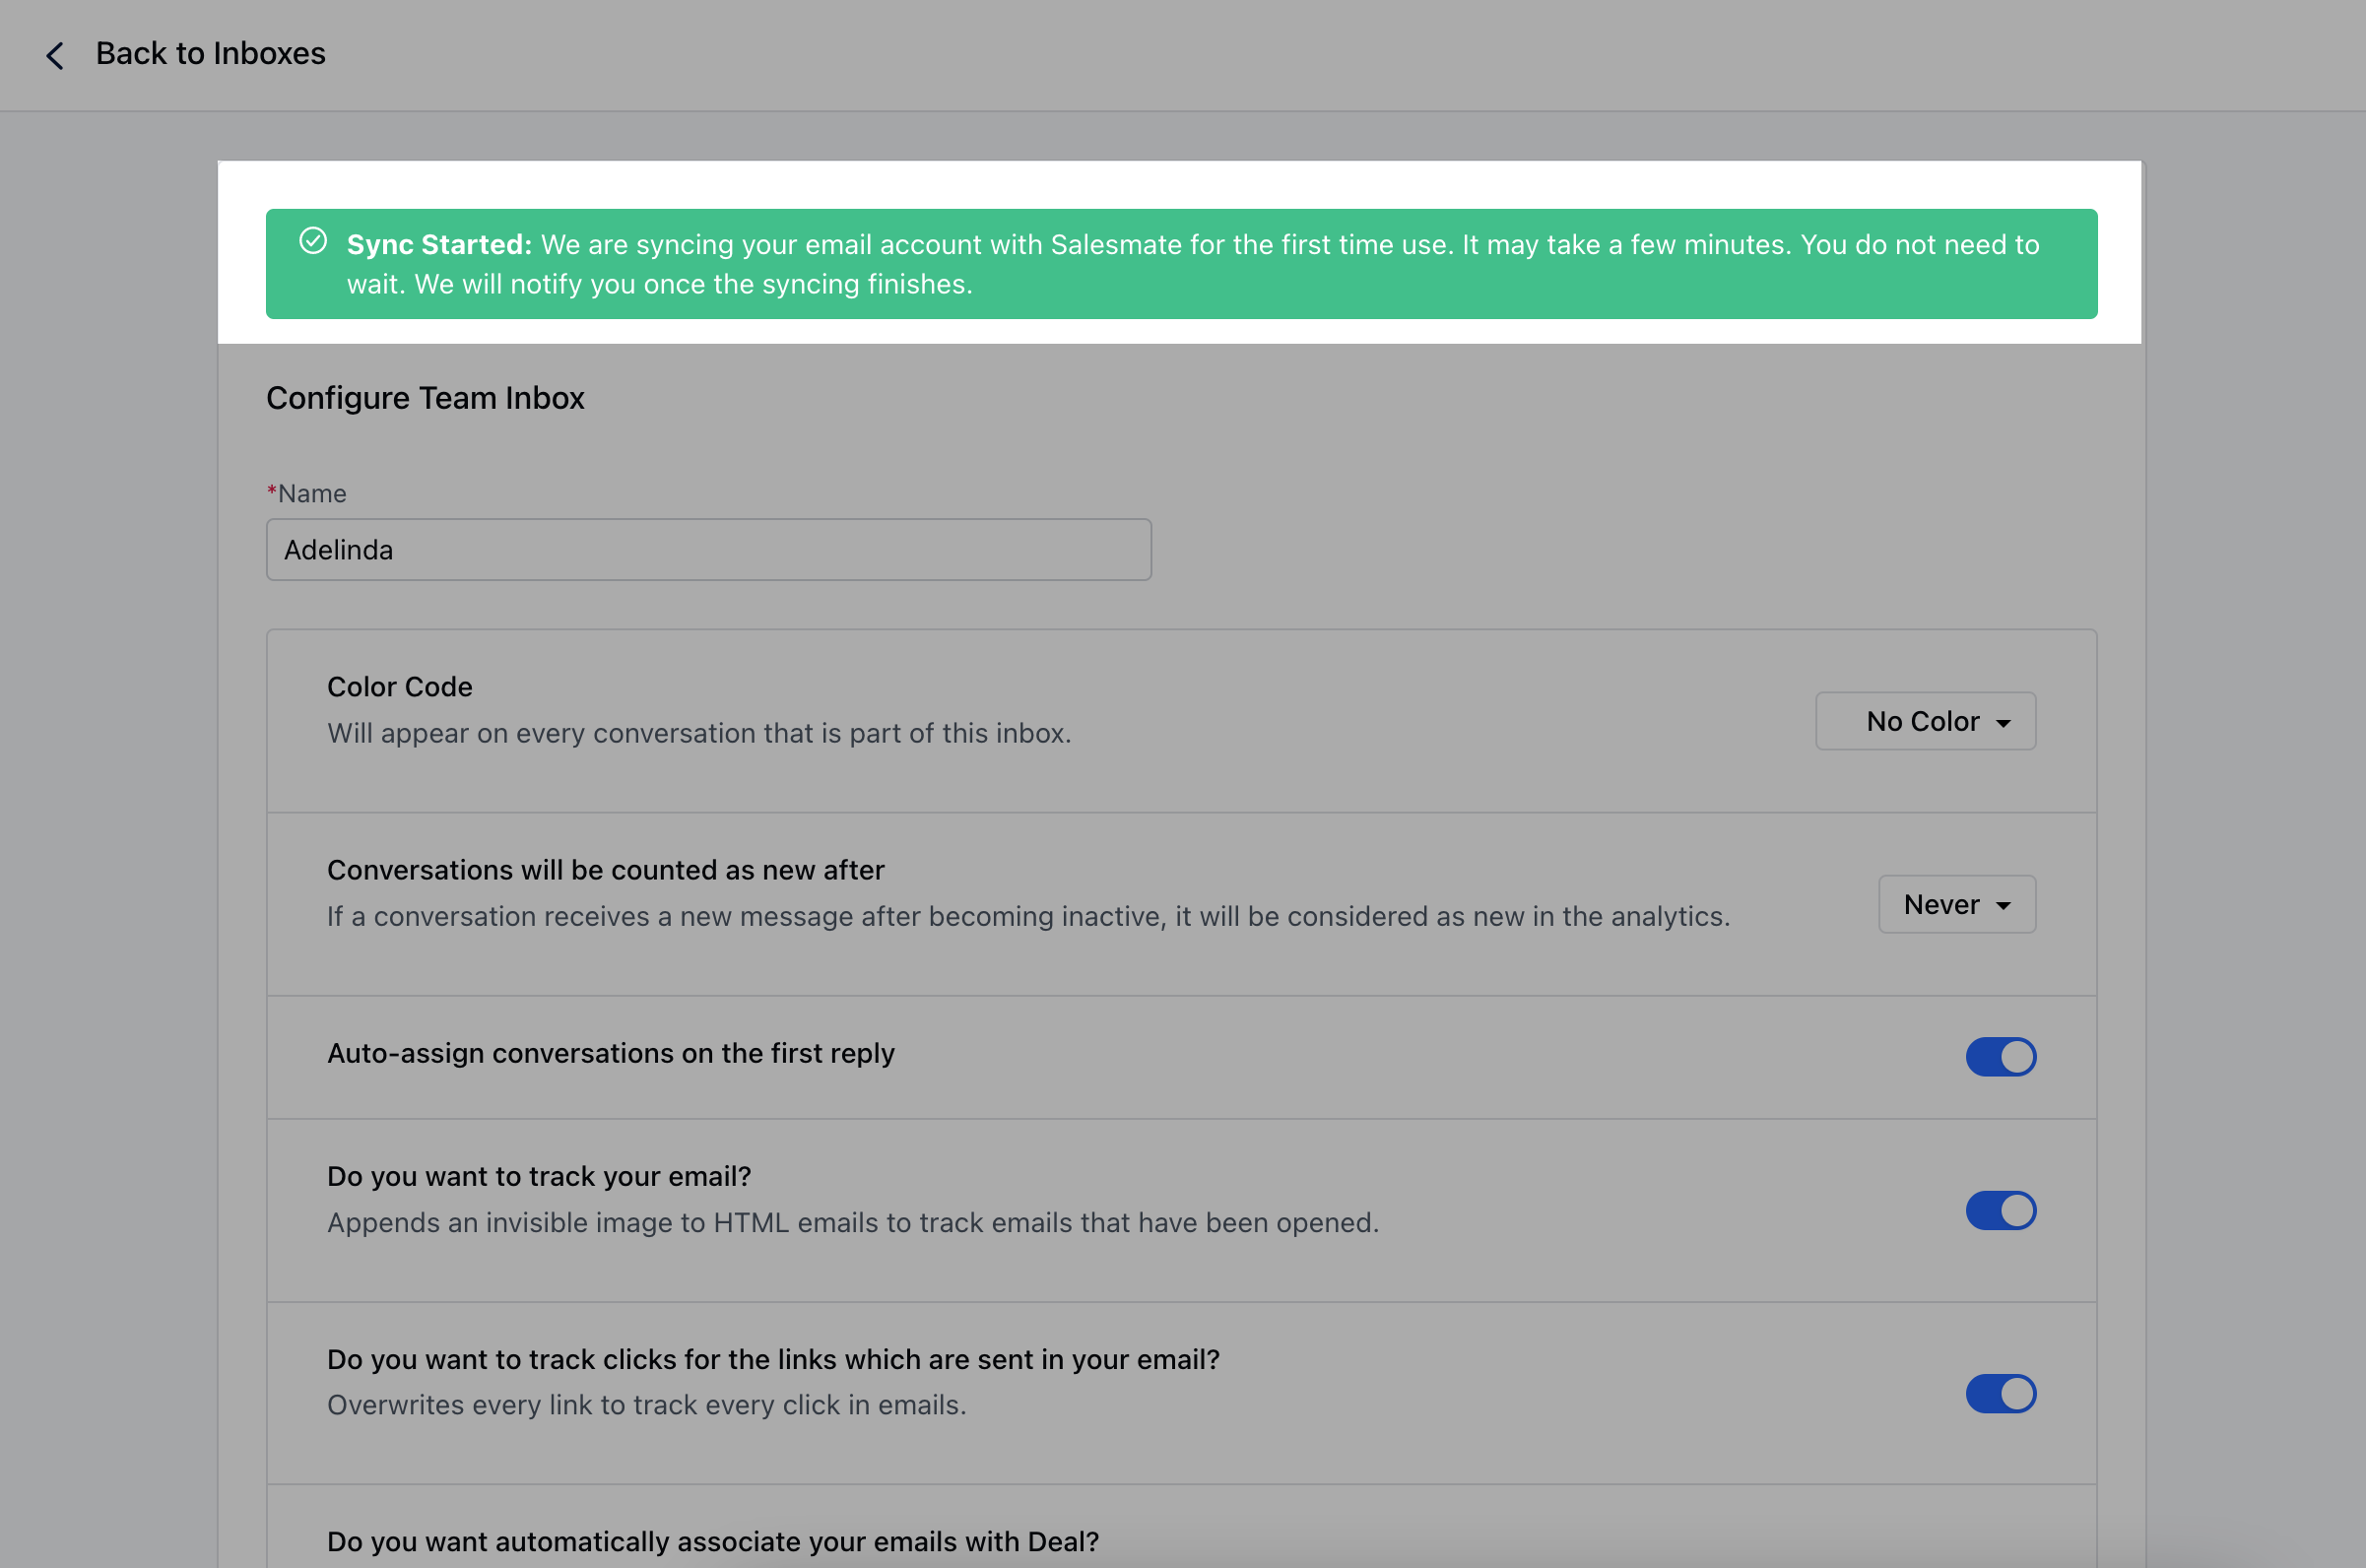Image resolution: width=2366 pixels, height=1568 pixels.
Task: Click the invisible image tracking description text
Action: point(852,1222)
